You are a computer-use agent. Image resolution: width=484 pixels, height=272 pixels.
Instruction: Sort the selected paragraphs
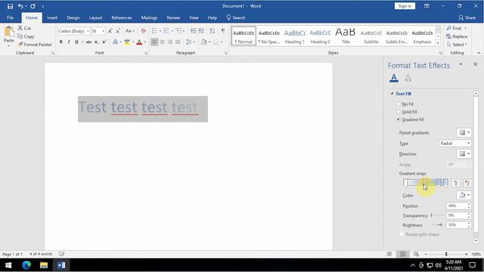click(212, 31)
